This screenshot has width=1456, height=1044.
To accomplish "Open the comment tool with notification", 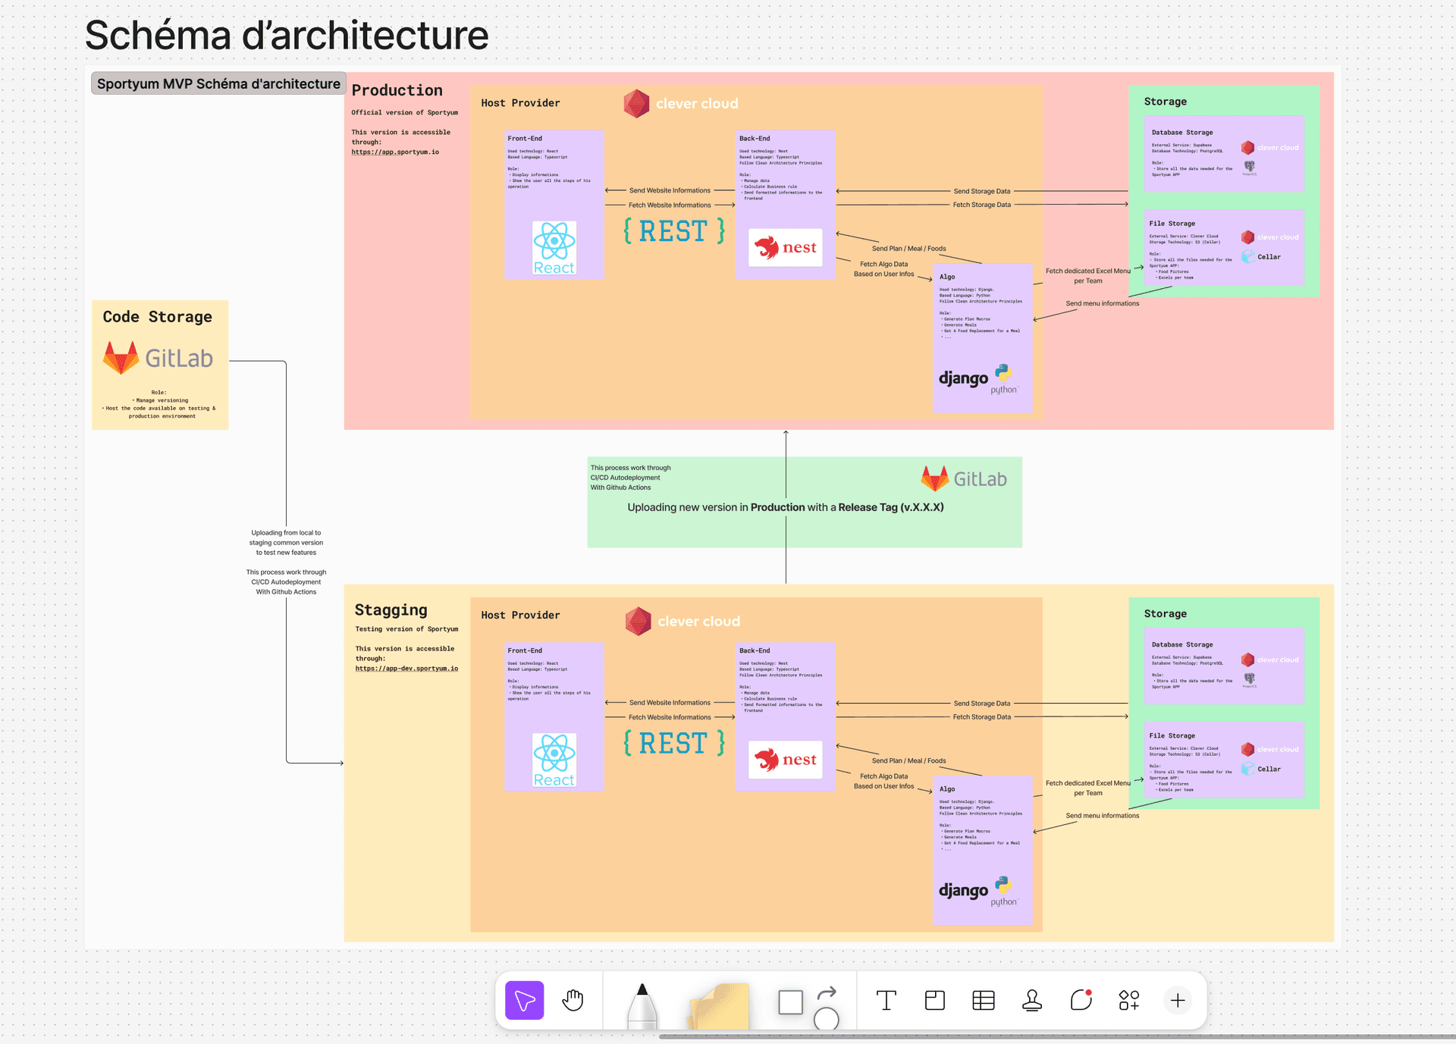I will pyautogui.click(x=1081, y=1000).
